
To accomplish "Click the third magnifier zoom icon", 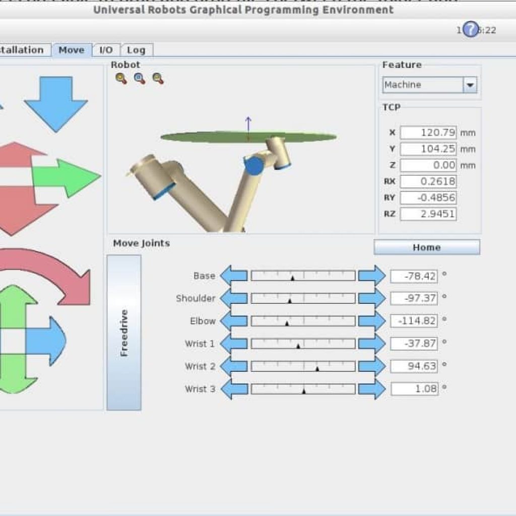I will coord(158,78).
